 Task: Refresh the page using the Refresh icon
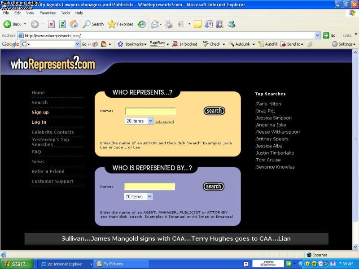(x=62, y=24)
